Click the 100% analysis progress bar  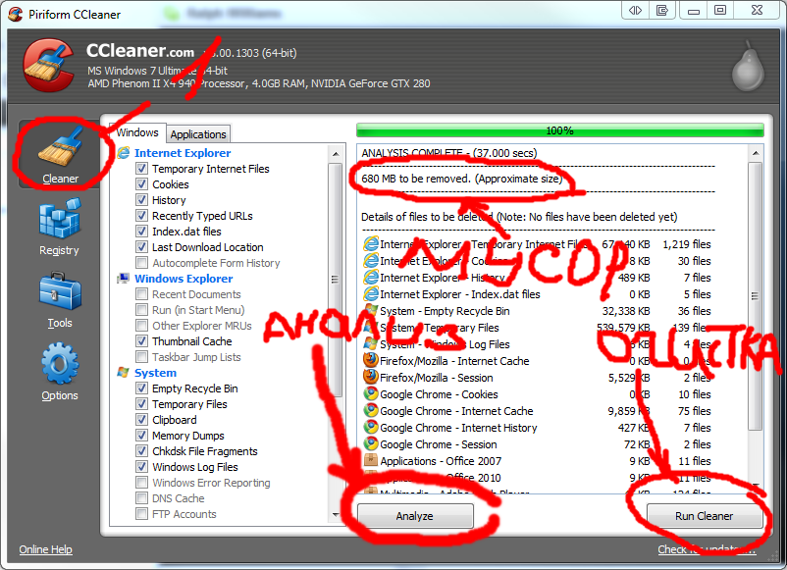[560, 130]
